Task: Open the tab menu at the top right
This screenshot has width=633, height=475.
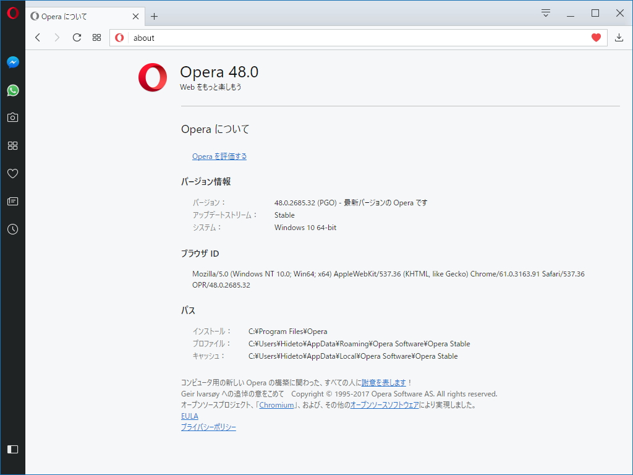Action: (x=545, y=12)
